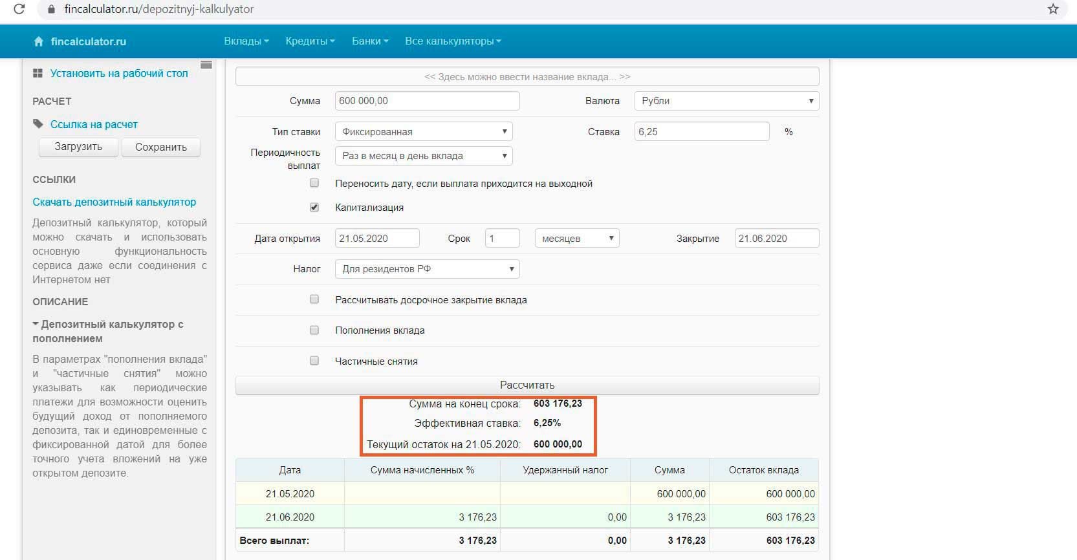The height and width of the screenshot is (560, 1077).
Task: Click the Сумма начисленных % column header
Action: coord(422,470)
